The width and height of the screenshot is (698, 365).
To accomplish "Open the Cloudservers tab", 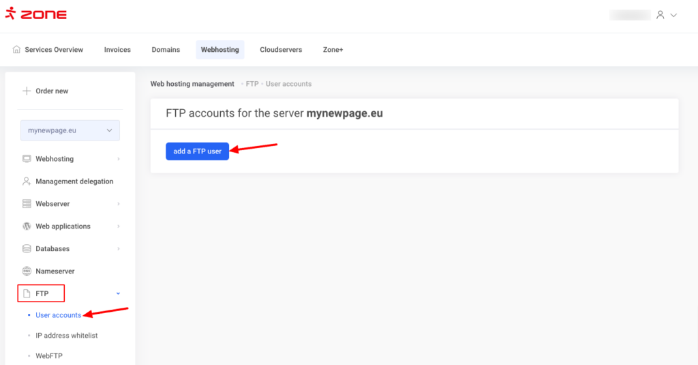I will coord(281,50).
